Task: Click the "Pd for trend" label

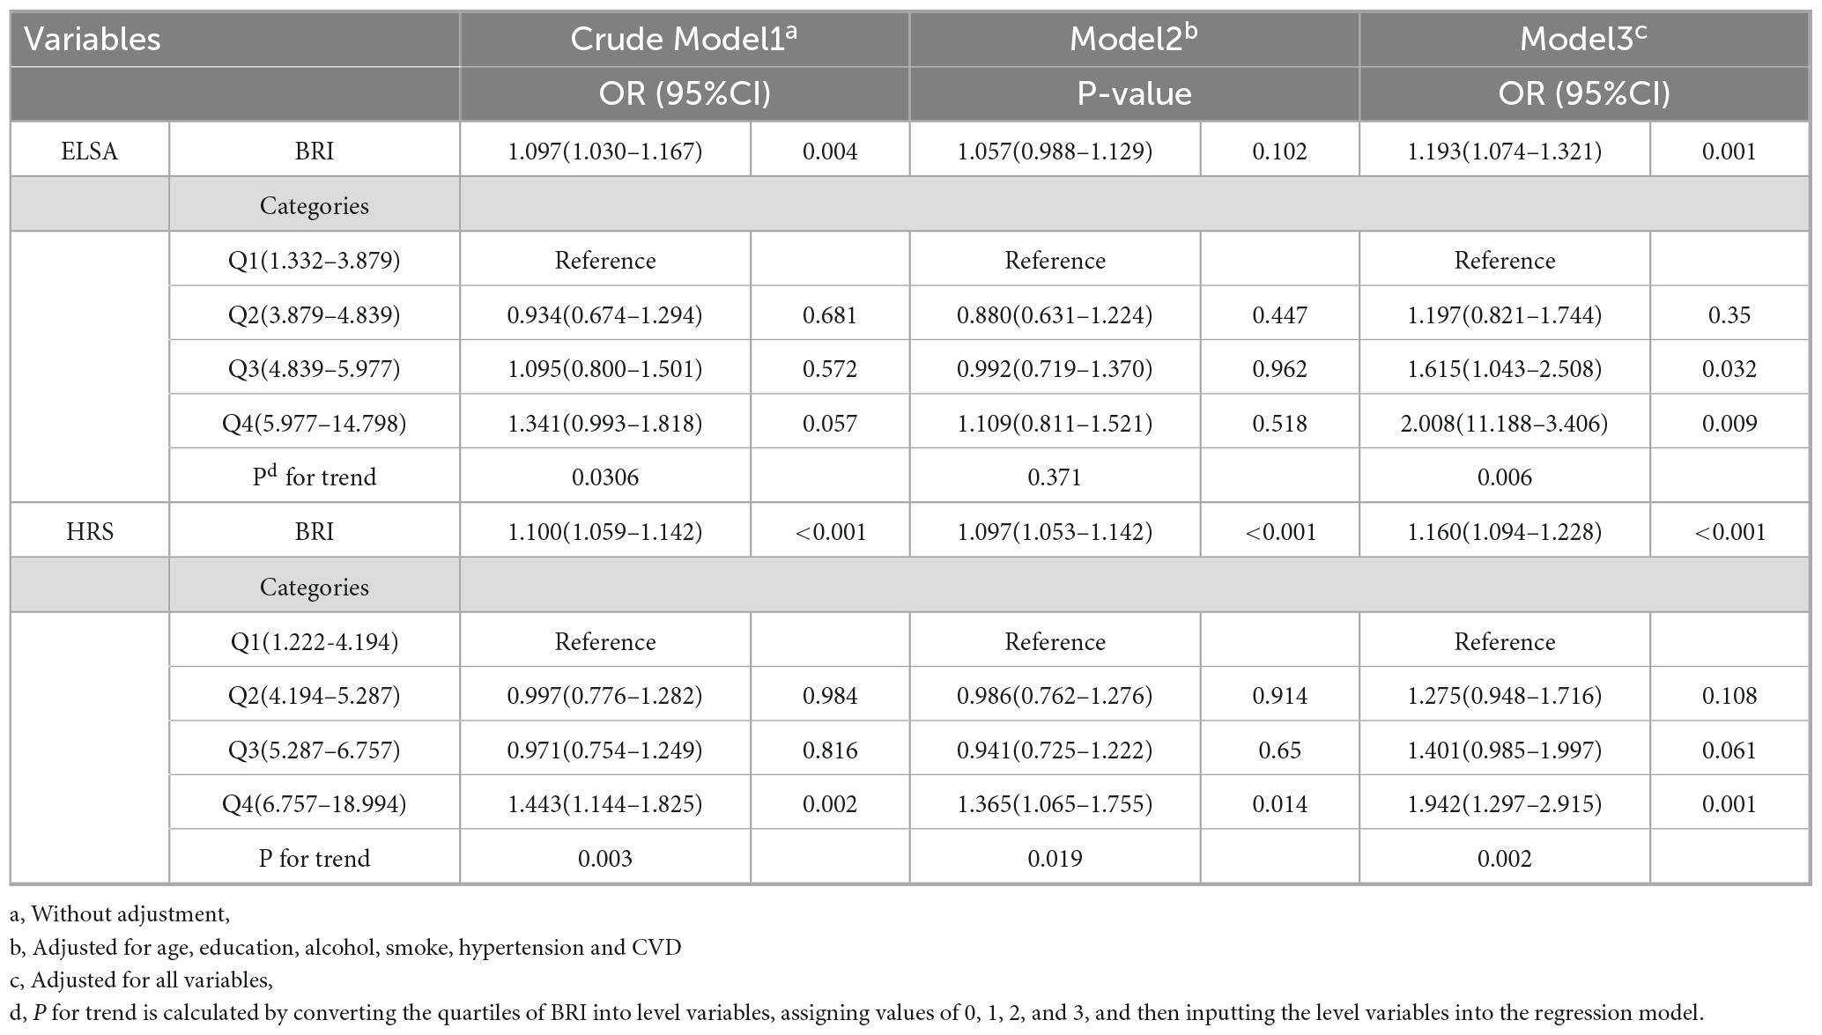Action: pos(315,477)
